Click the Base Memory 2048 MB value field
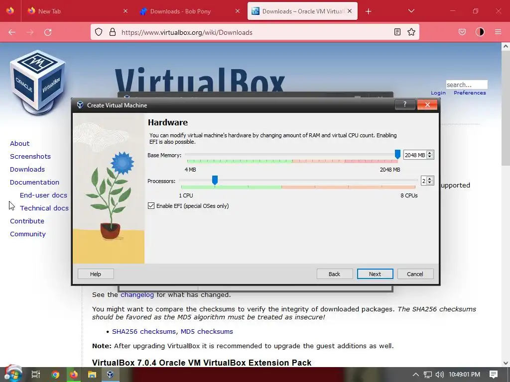The image size is (510, 382). click(x=415, y=155)
